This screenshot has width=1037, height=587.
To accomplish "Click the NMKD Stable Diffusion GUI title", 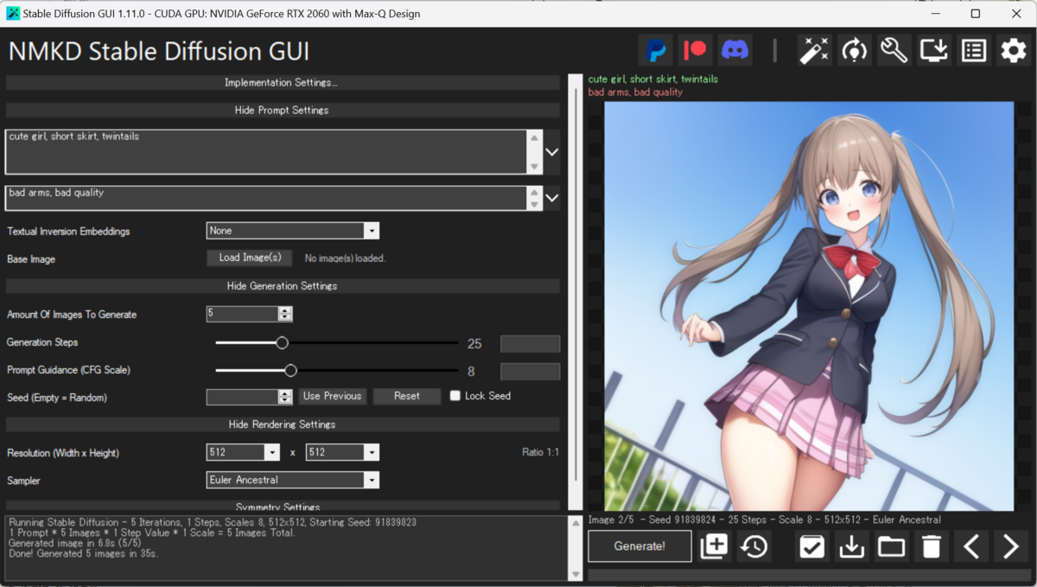I will pos(159,51).
